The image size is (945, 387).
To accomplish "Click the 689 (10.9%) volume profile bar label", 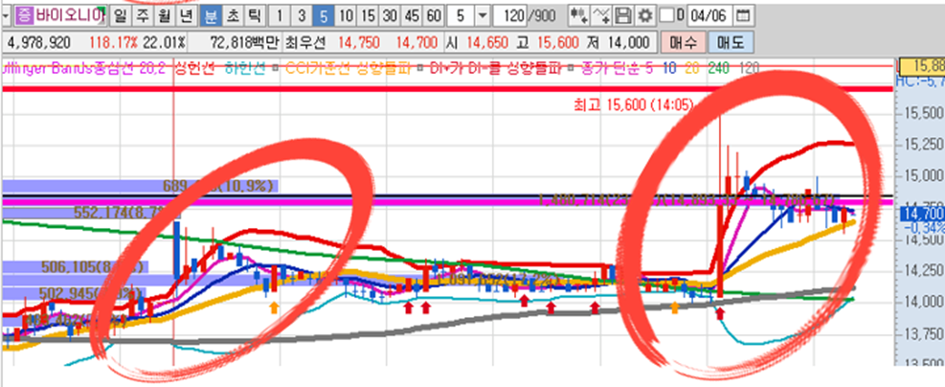I will pos(219,186).
